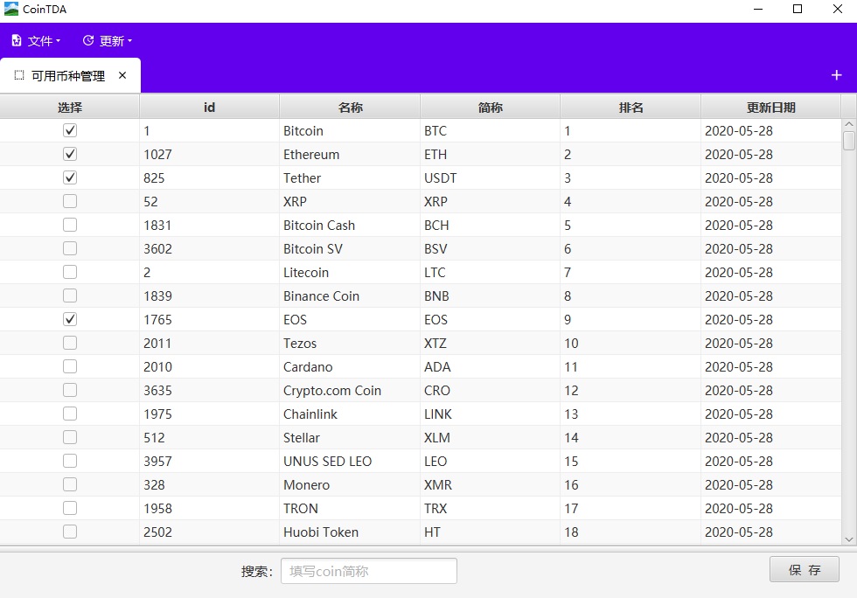Select the HT abbreviation cell
Image resolution: width=857 pixels, height=598 pixels.
491,532
